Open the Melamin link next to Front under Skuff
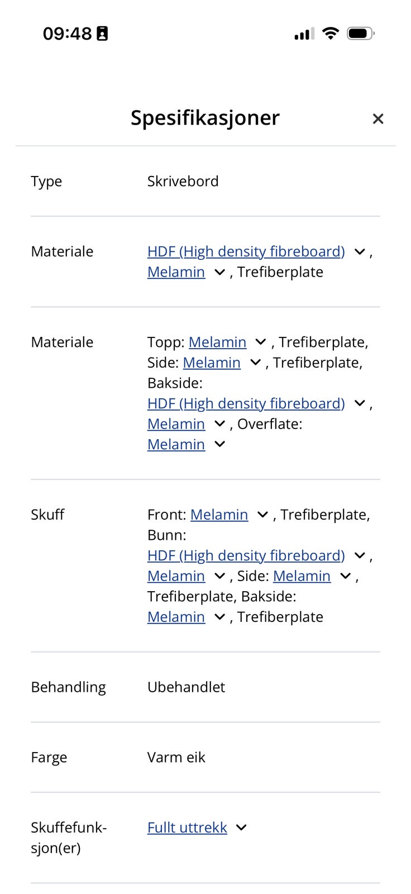Screen dimensions: 411x894 pyautogui.click(x=220, y=515)
